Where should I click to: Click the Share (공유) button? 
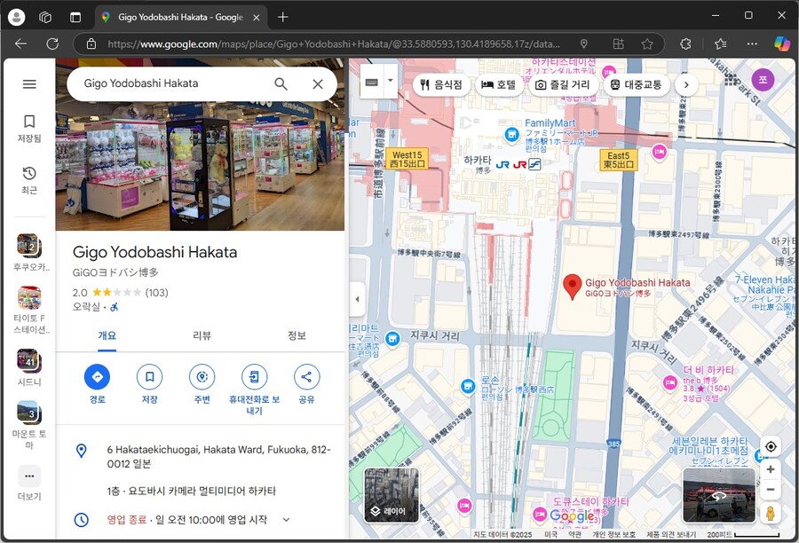(x=307, y=377)
